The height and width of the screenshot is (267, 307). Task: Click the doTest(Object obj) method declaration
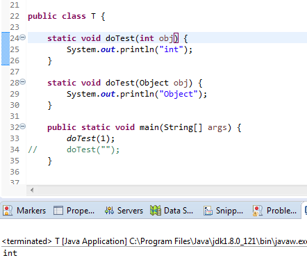coord(125,83)
